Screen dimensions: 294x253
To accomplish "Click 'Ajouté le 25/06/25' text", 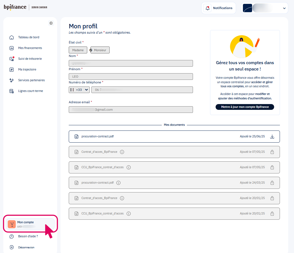I will click(252, 137).
